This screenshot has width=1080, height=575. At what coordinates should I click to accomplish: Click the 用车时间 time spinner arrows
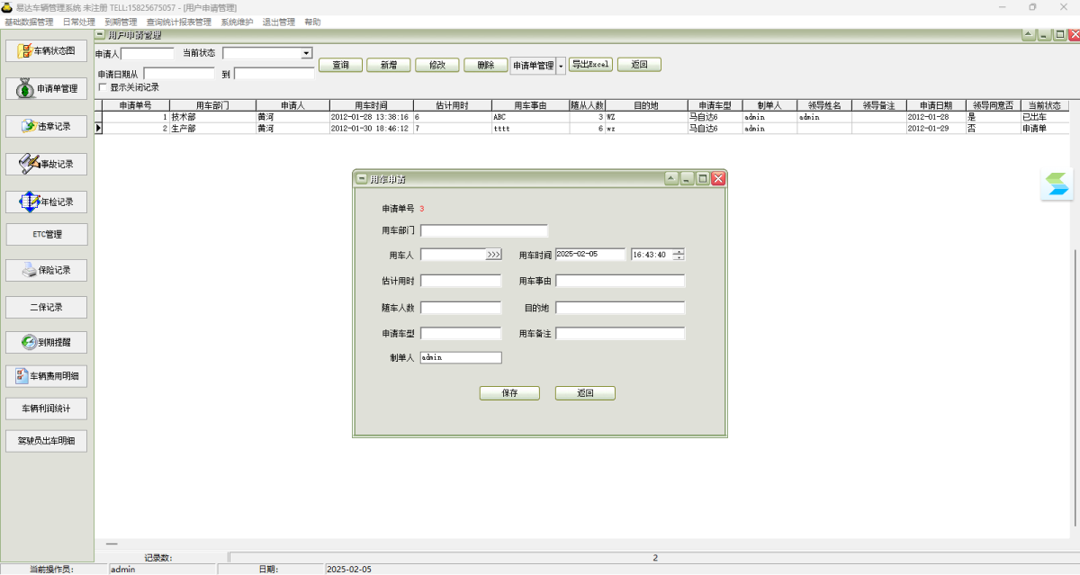(x=679, y=255)
